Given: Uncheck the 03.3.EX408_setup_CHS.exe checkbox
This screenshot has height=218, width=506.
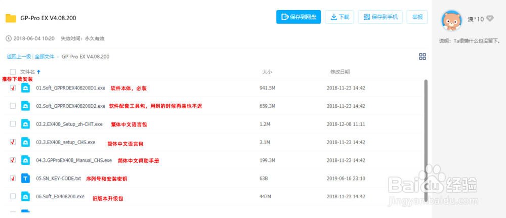Looking at the screenshot, I should 13,142.
